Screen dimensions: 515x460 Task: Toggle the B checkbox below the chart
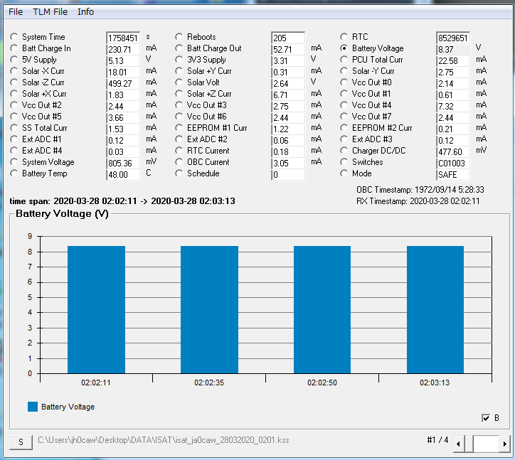485,418
